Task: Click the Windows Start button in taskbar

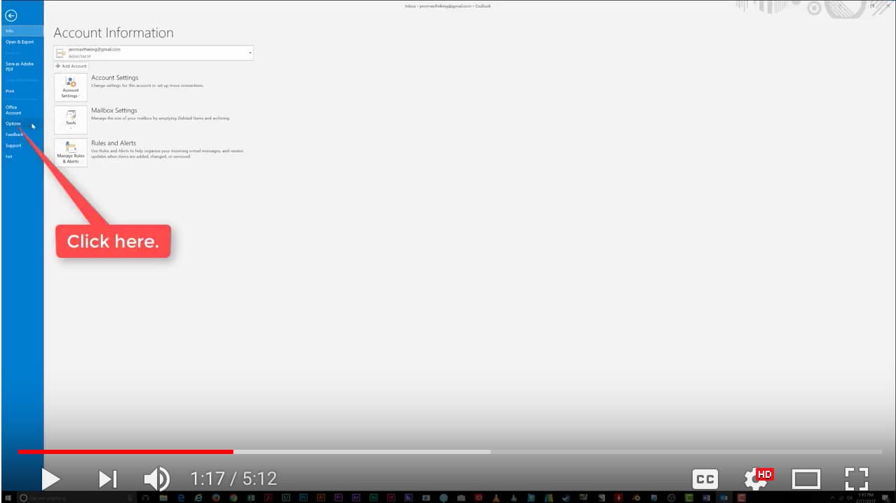Action: 8,497
